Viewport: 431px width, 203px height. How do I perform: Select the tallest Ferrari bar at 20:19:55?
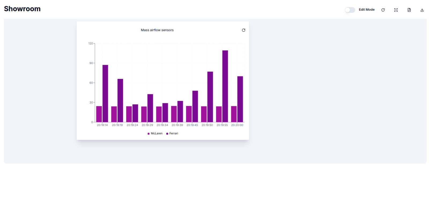tap(225, 86)
